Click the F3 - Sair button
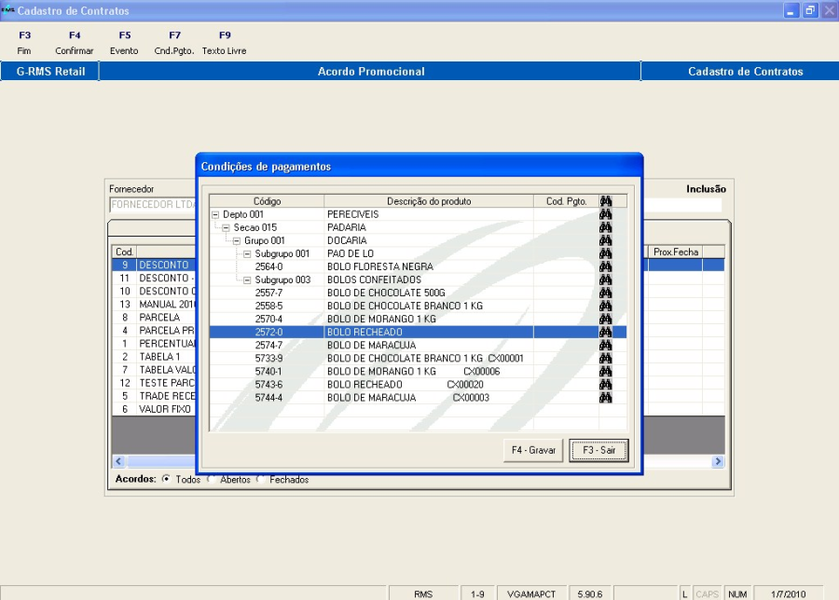 598,450
